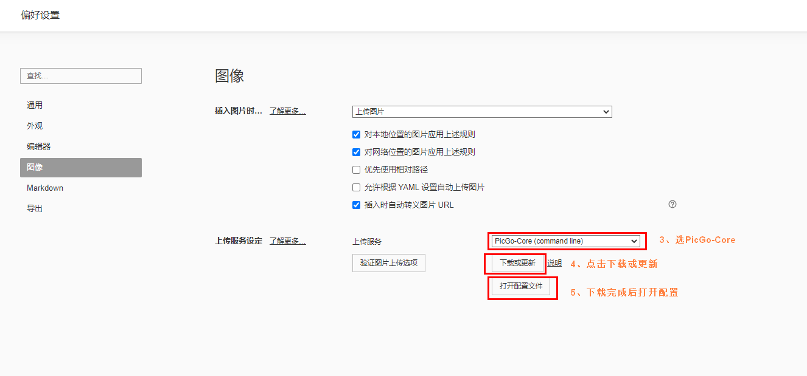Select 编辑器 in the sidebar

coord(81,146)
